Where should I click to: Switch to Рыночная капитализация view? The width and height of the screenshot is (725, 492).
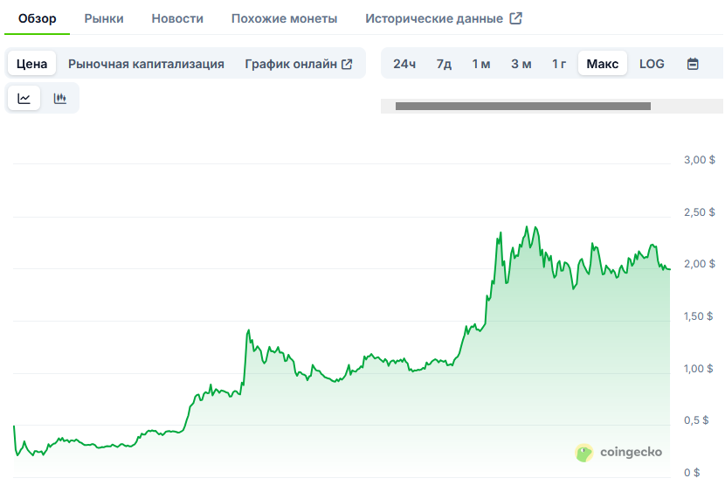pyautogui.click(x=146, y=64)
